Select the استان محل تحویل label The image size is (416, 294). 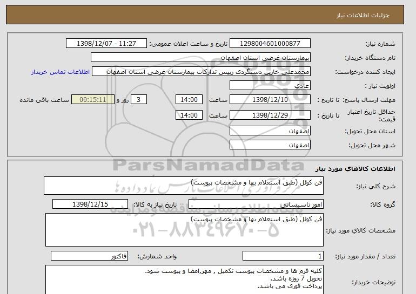(x=370, y=131)
